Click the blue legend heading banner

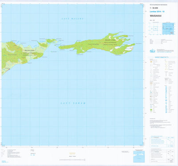click(162, 57)
